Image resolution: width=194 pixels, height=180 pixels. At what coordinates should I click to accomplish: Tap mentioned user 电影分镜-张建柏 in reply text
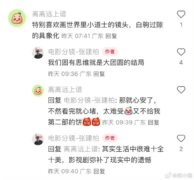(89, 100)
